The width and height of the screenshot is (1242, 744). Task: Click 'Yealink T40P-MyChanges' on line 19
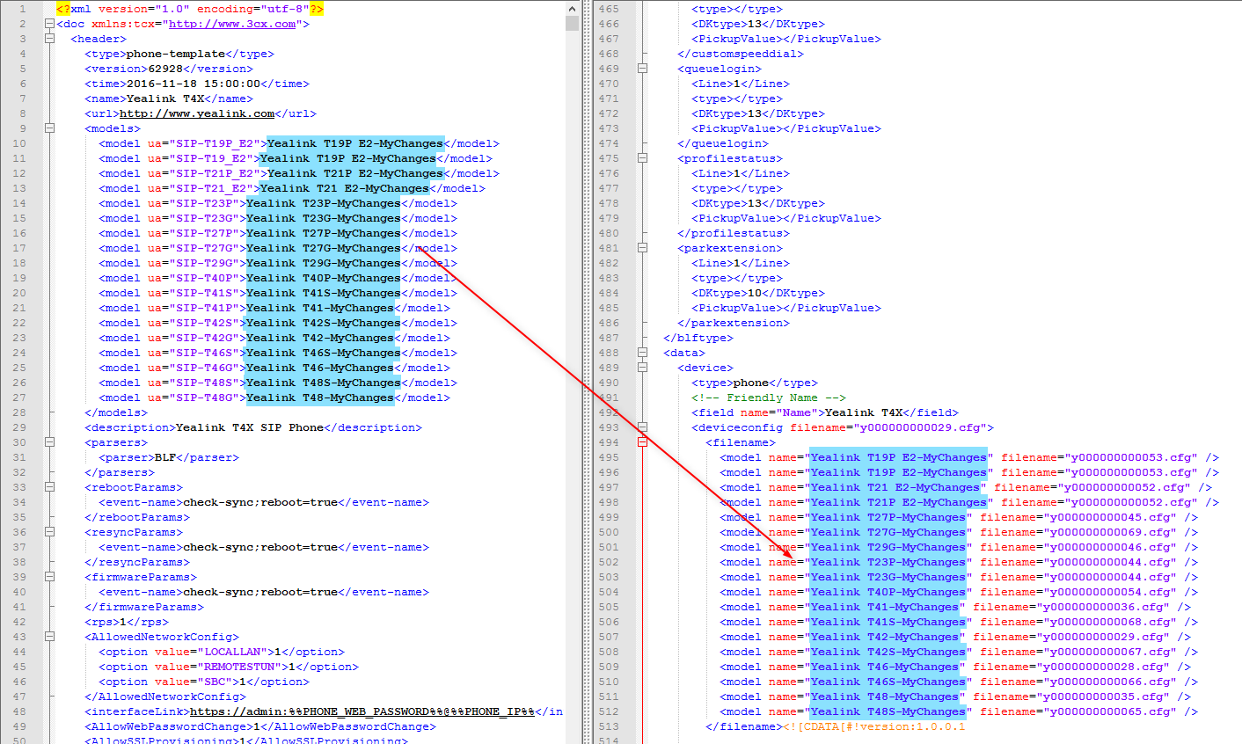(324, 278)
